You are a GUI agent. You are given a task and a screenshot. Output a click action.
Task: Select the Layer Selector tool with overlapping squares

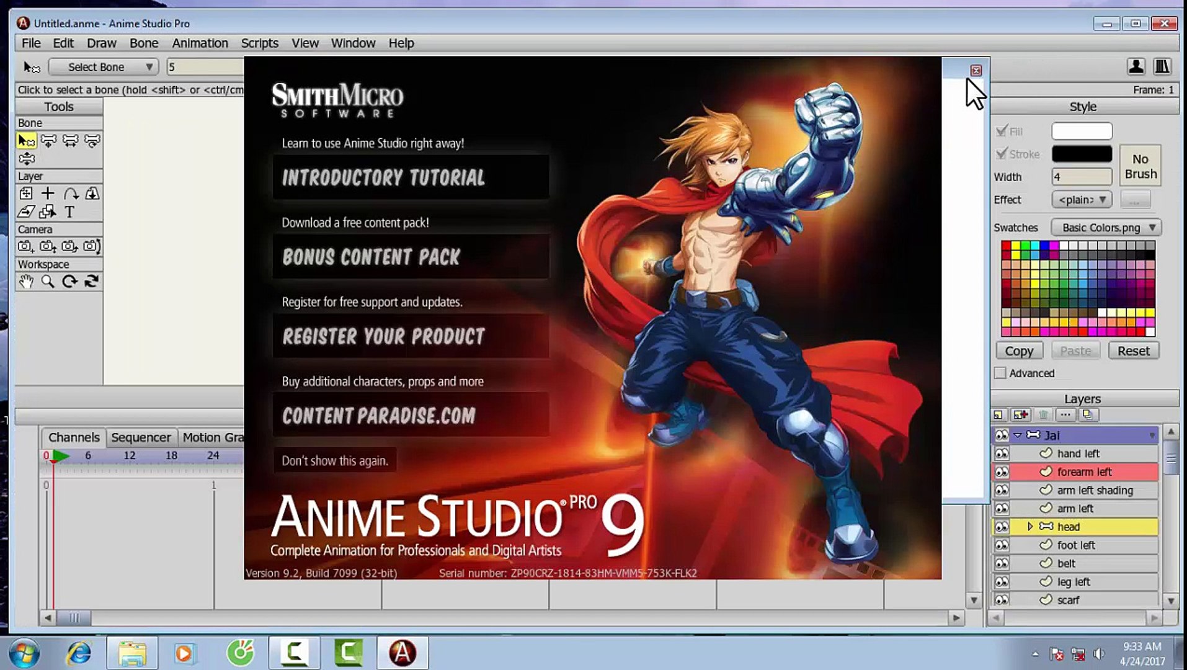tap(48, 212)
